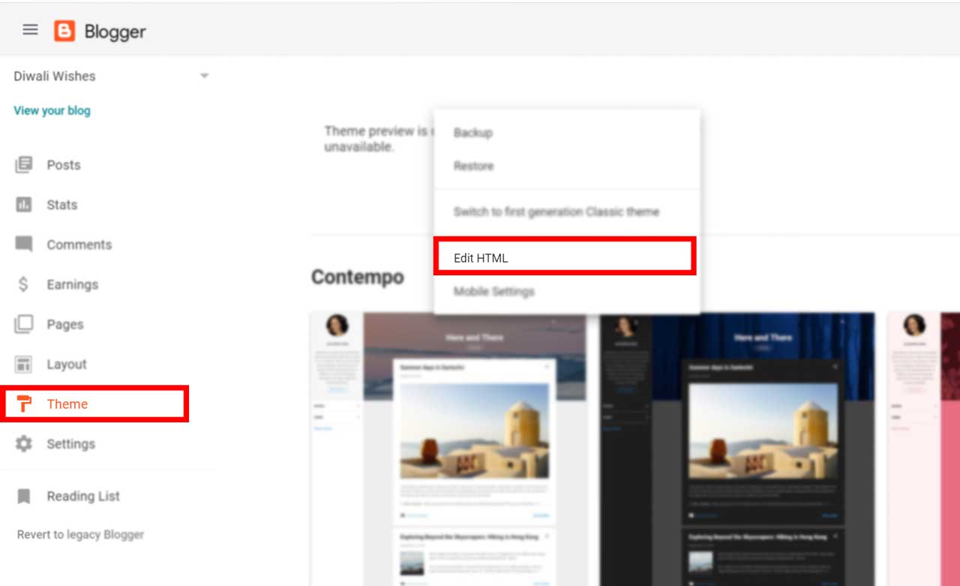Image resolution: width=960 pixels, height=586 pixels.
Task: Click the Comments speech bubble icon
Action: coord(24,245)
